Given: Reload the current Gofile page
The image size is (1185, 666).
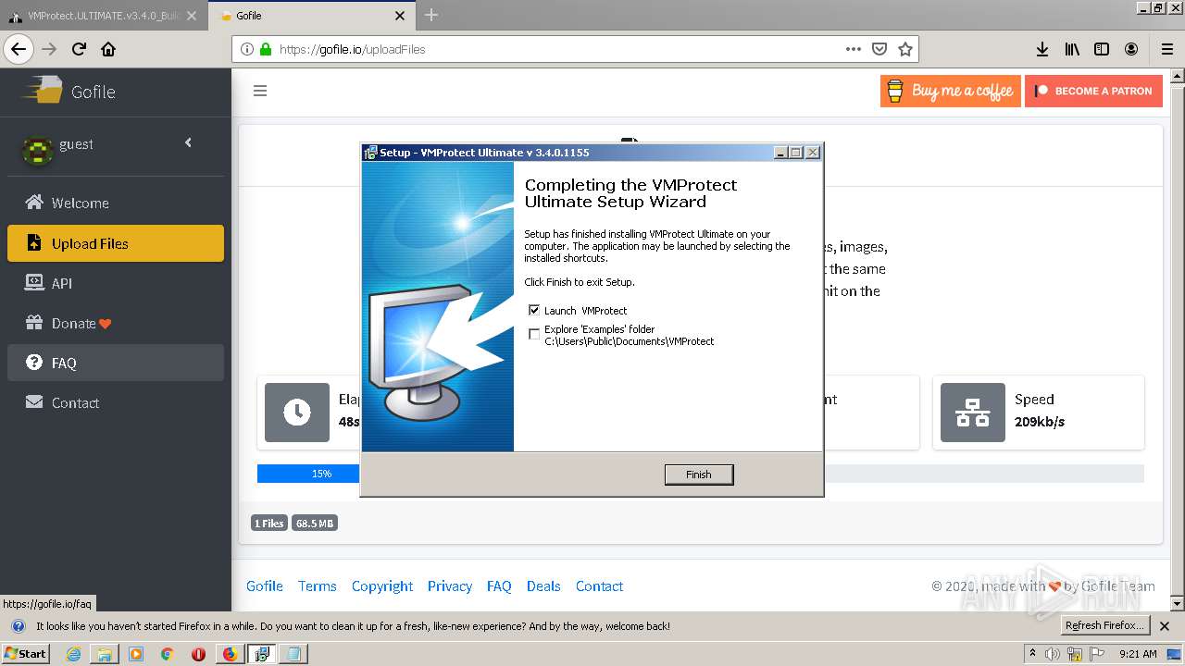Looking at the screenshot, I should point(79,49).
